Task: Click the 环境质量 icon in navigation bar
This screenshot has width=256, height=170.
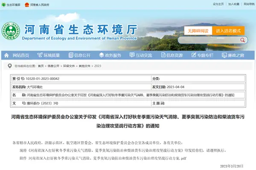Action: tap(40, 55)
